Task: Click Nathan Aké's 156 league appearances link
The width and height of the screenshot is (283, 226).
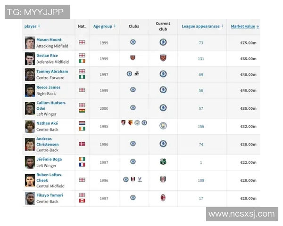Action: click(201, 126)
